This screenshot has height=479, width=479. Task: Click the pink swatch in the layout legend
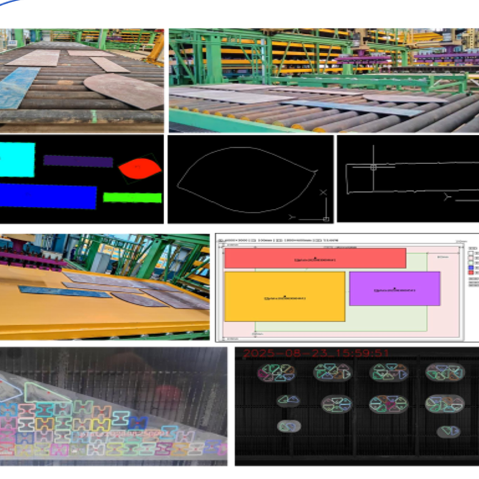pyautogui.click(x=471, y=258)
